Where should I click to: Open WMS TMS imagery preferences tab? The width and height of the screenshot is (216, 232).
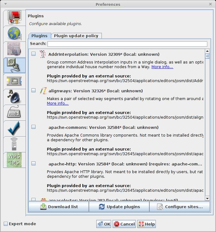tap(14, 160)
